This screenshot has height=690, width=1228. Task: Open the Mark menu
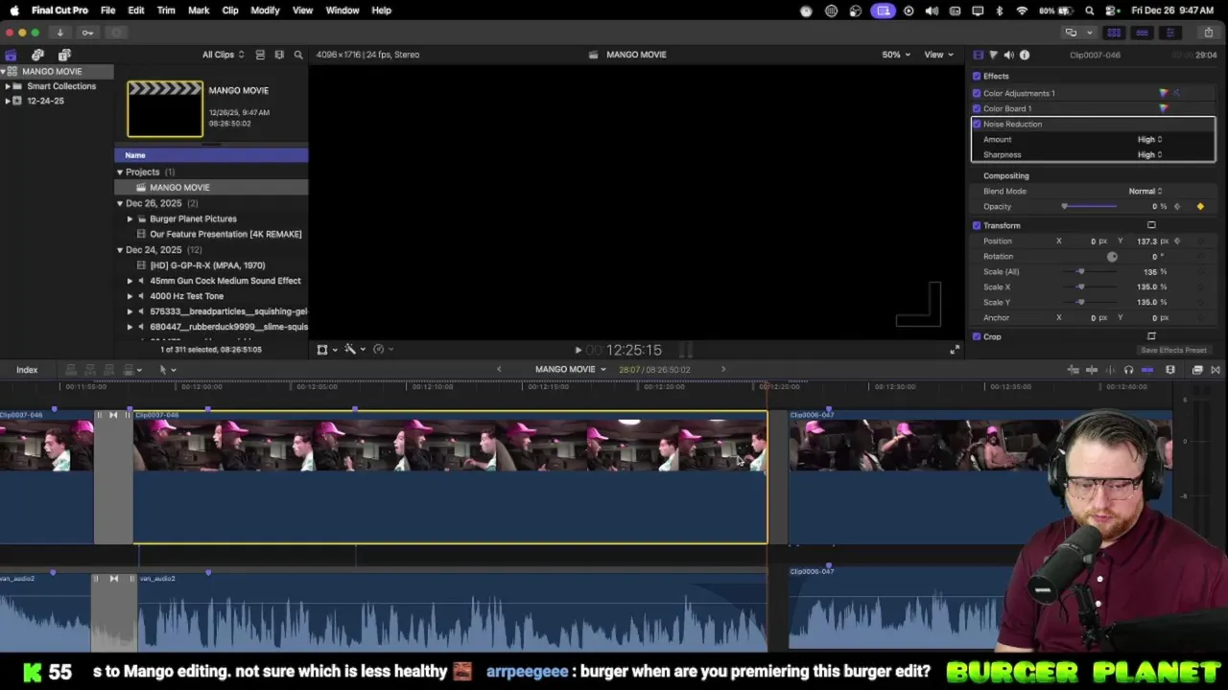(199, 11)
